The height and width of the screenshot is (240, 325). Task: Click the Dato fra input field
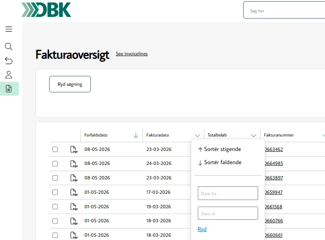228,193
